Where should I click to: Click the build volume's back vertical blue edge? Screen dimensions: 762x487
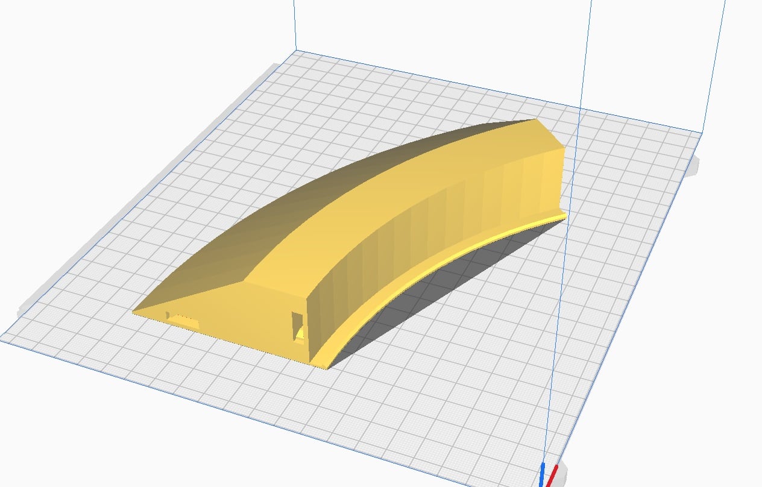pyautogui.click(x=294, y=24)
